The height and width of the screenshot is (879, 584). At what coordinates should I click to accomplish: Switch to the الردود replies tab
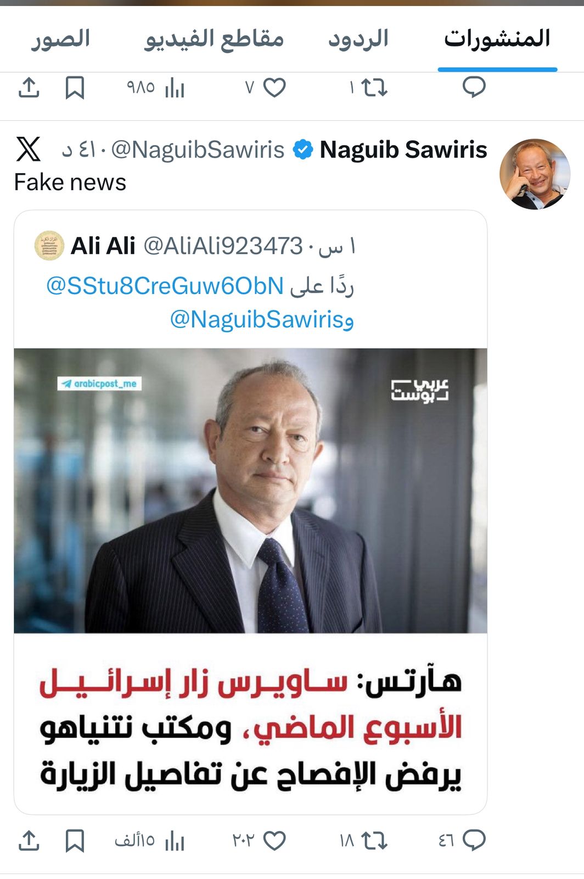tap(358, 39)
